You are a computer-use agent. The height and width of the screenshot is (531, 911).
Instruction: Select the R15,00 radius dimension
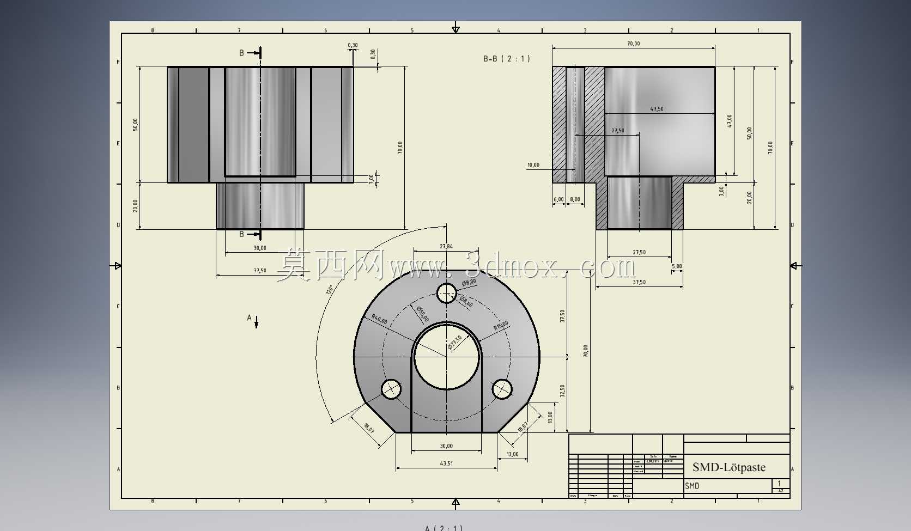click(501, 326)
